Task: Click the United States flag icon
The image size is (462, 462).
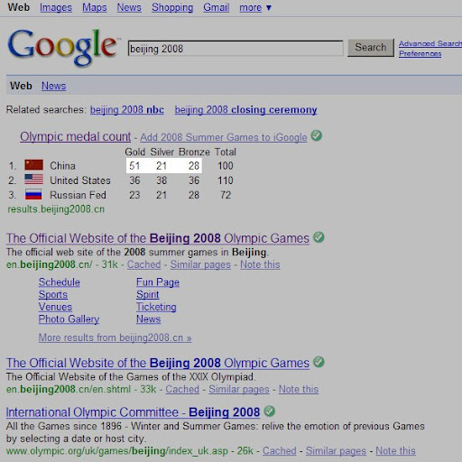Action: [33, 180]
